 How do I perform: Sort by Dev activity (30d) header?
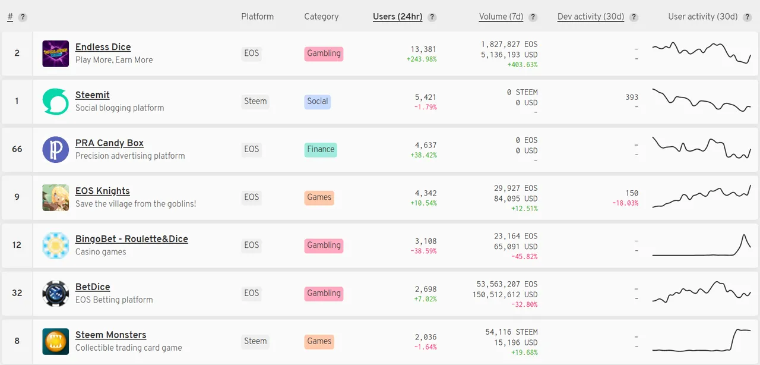590,17
